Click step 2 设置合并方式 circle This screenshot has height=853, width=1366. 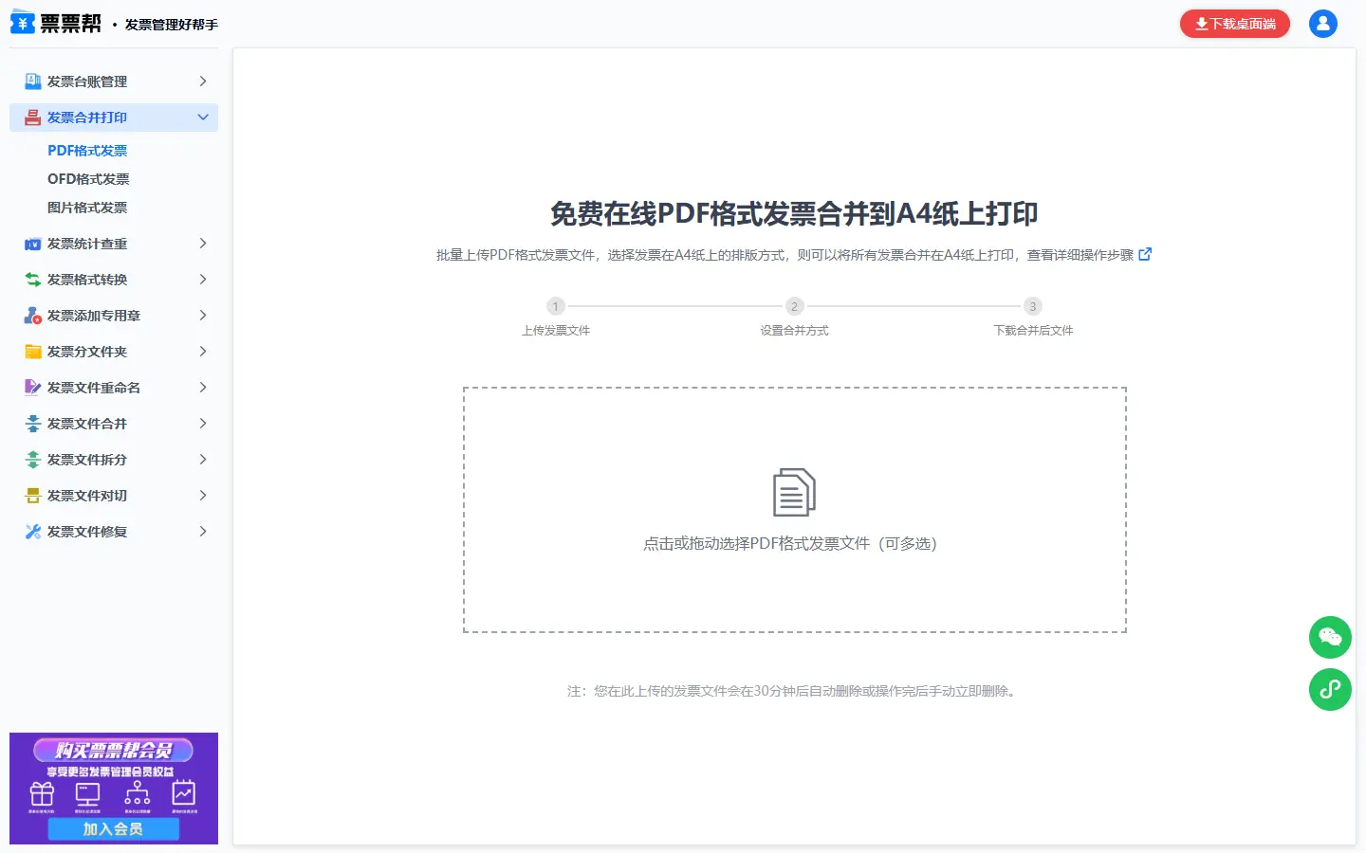pos(795,306)
